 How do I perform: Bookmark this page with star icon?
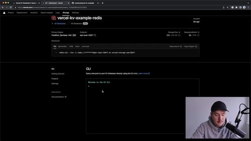coord(227,7)
